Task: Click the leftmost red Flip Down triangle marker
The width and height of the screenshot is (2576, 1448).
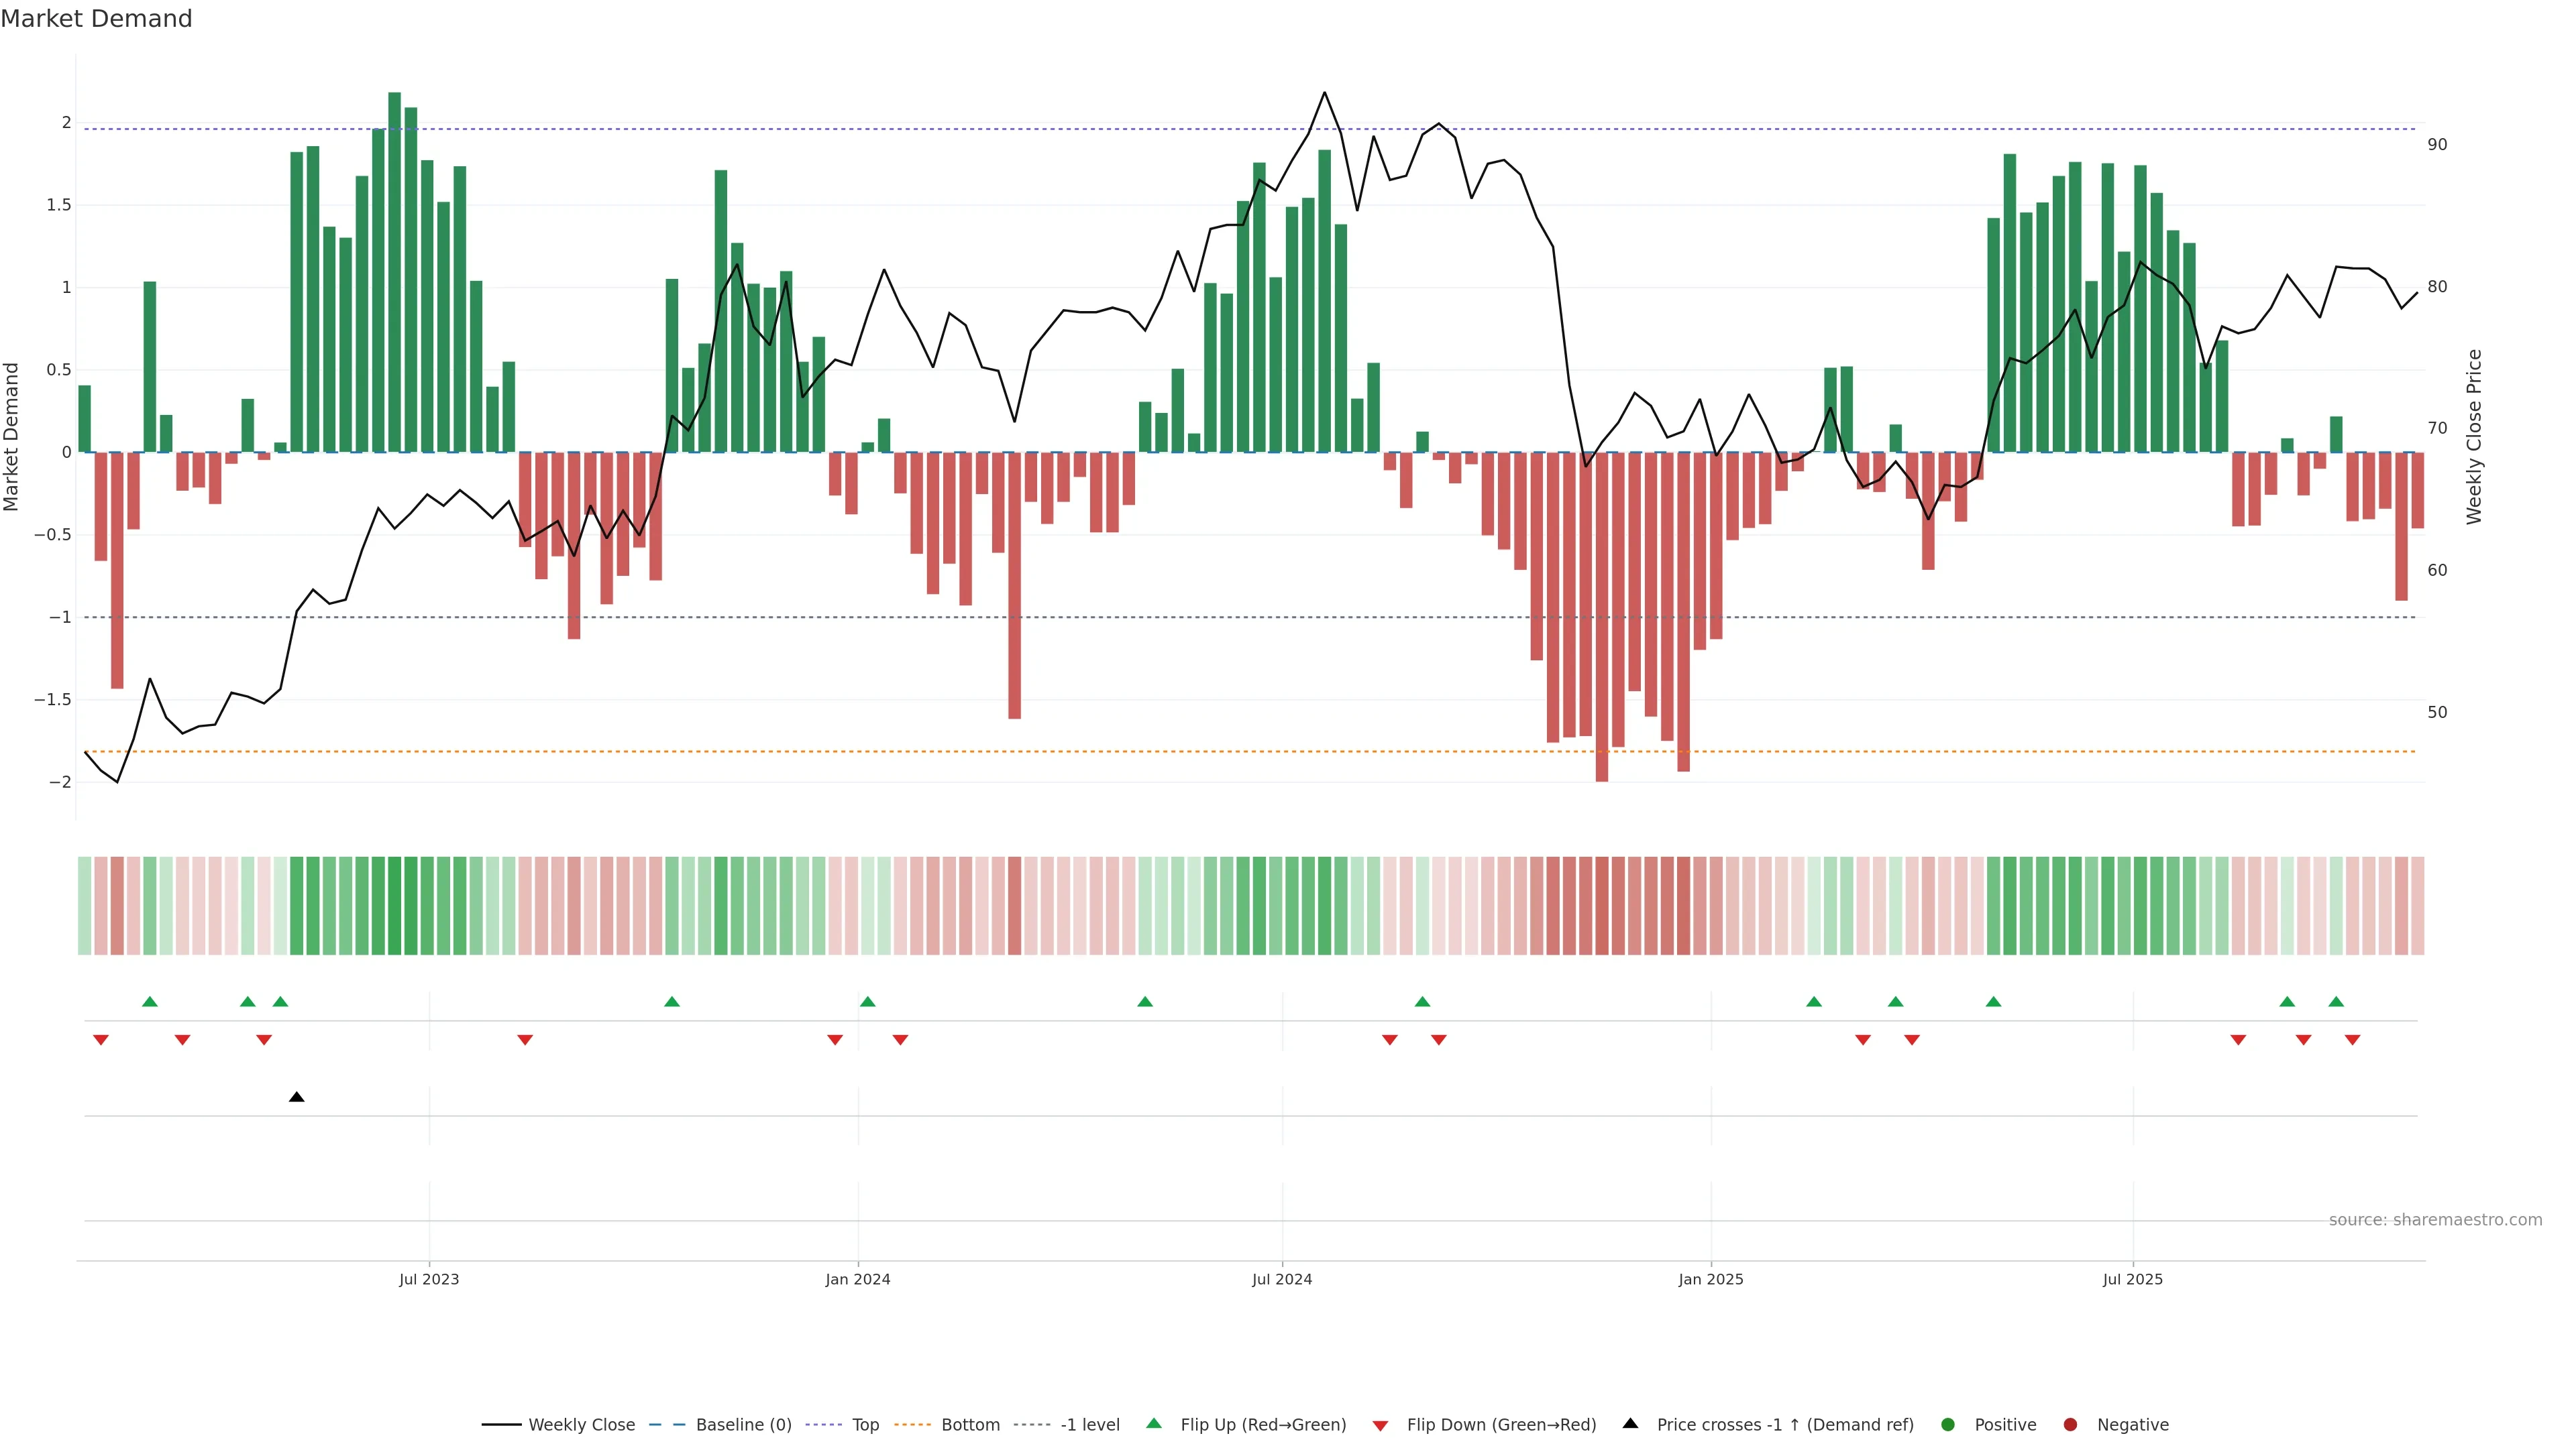Action: coord(101,1040)
